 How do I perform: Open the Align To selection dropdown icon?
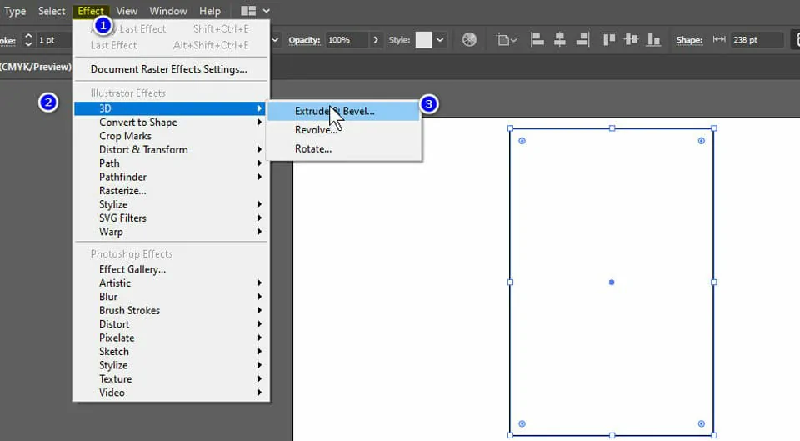(507, 40)
